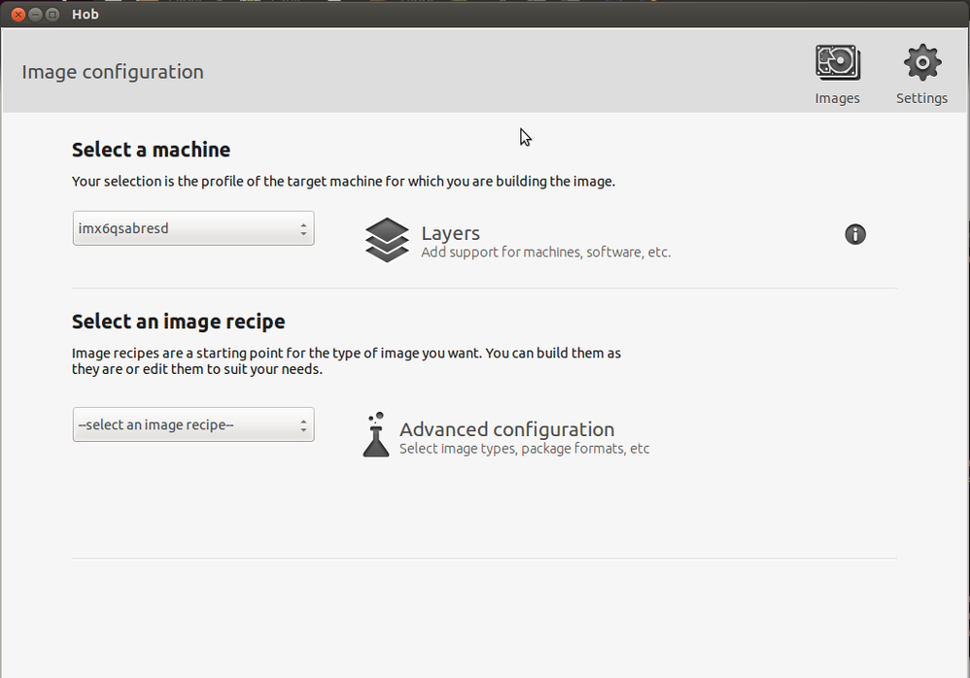Click the arrows on the machine combo box

click(303, 229)
